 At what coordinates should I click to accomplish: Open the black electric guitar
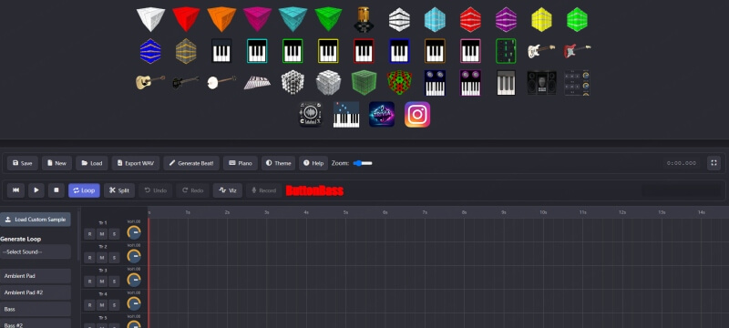[x=186, y=82]
